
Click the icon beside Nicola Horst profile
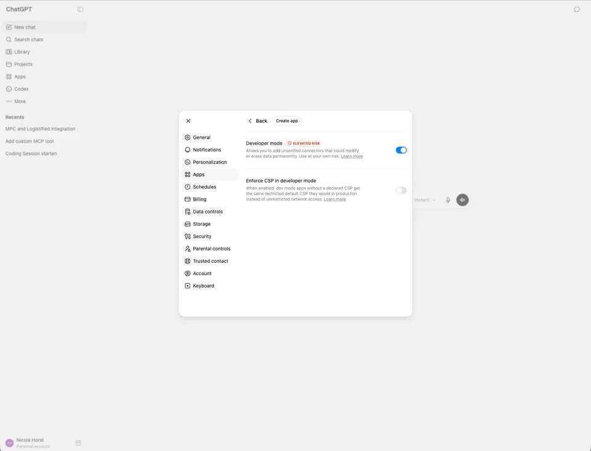78,443
